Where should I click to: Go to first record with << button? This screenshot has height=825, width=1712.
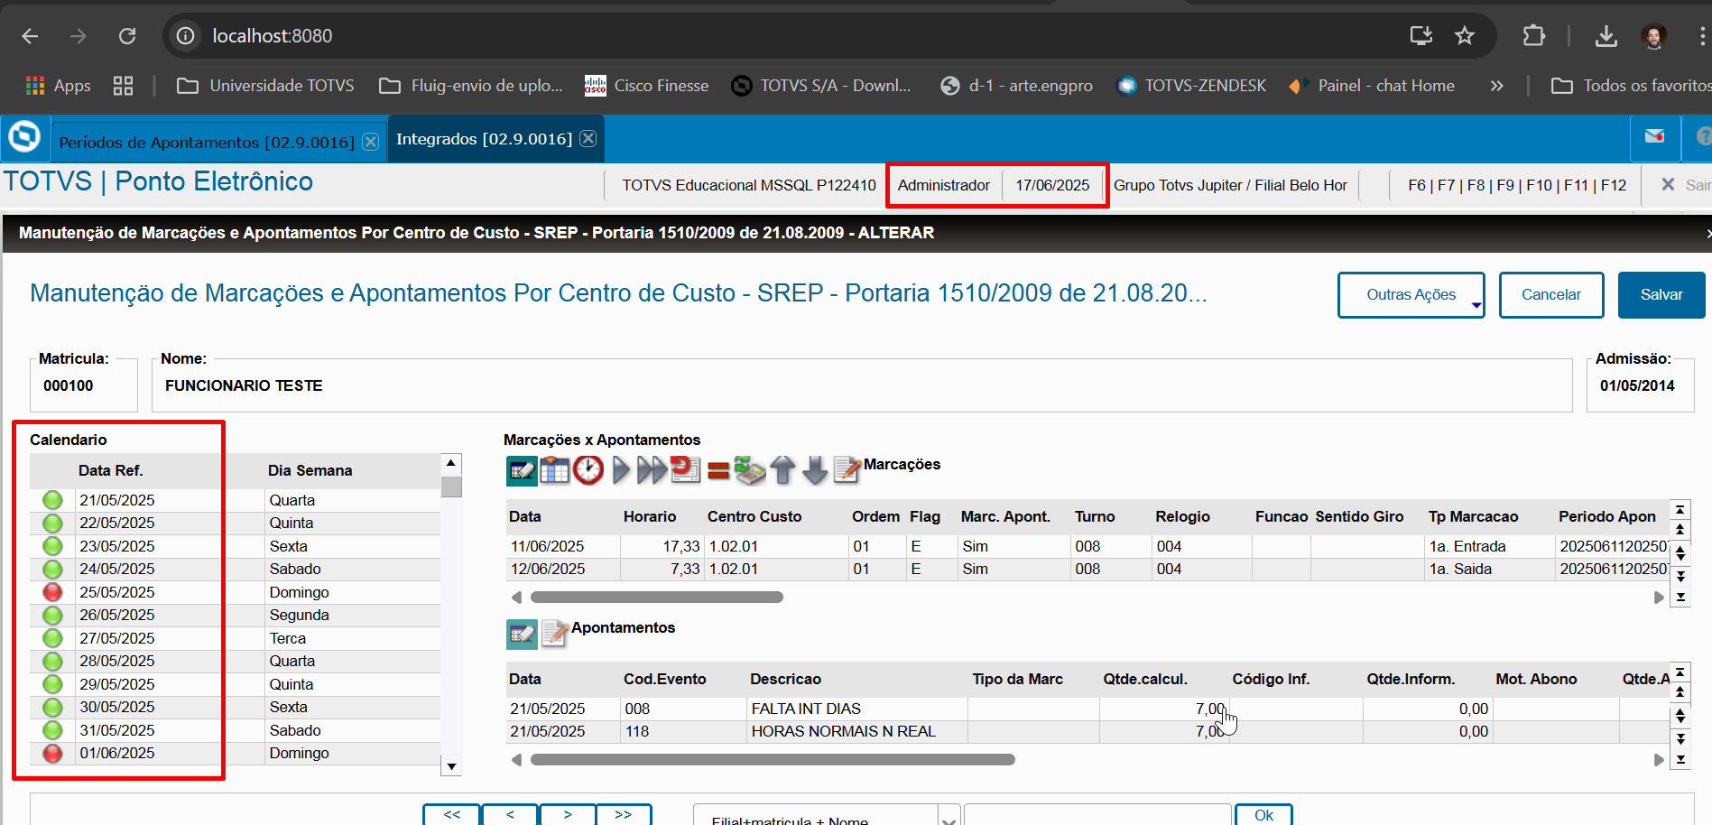click(x=451, y=814)
